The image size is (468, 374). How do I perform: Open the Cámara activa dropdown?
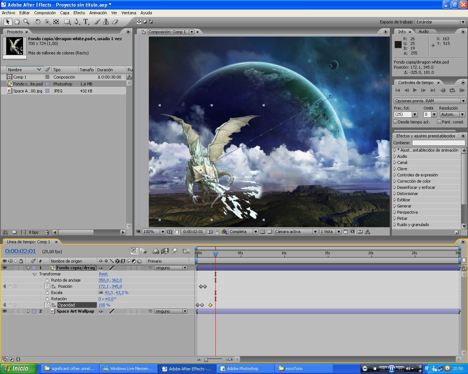[x=296, y=232]
